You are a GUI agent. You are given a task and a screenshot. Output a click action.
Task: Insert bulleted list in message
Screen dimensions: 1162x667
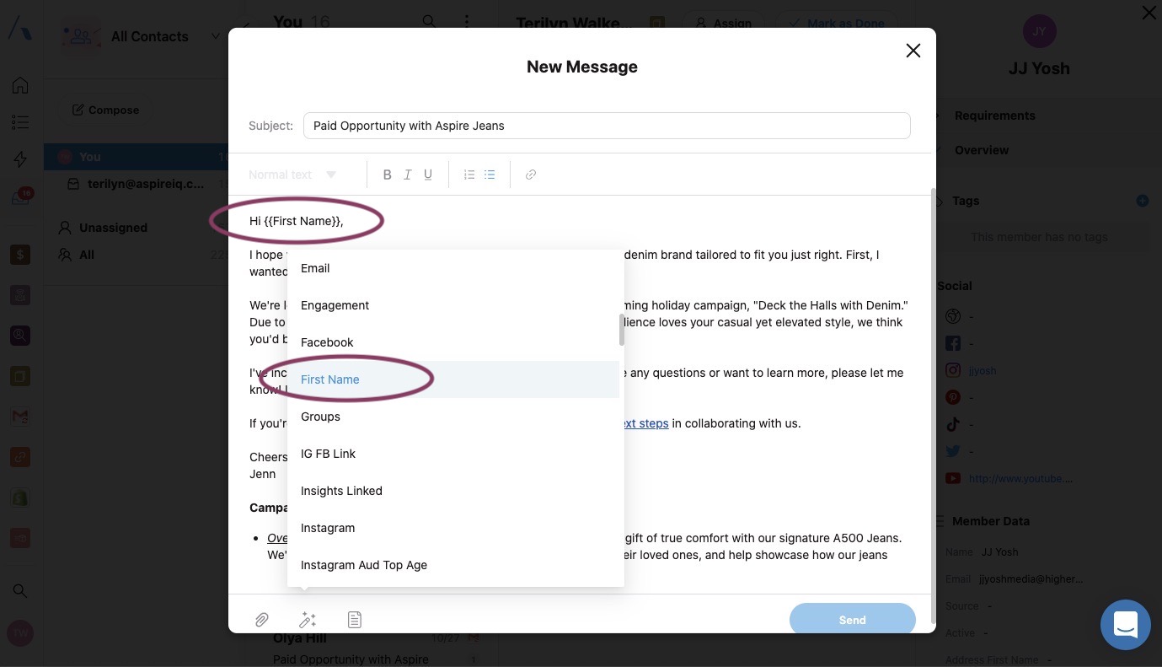click(x=490, y=175)
